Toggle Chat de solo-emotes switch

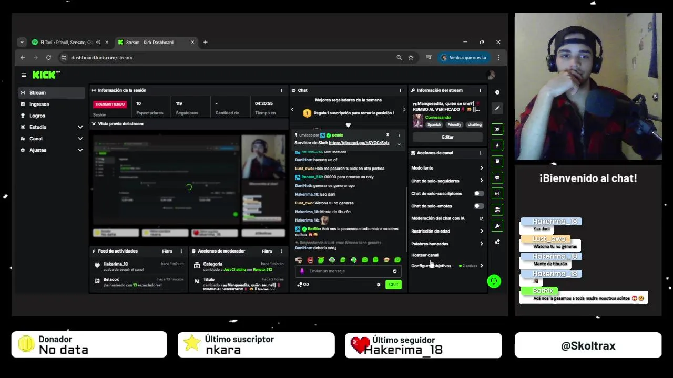(478, 206)
